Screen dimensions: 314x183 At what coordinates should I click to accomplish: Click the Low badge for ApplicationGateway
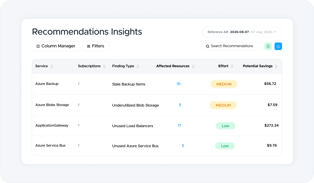click(225, 126)
